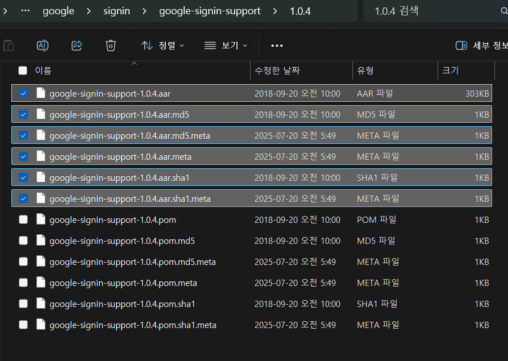Open the 보기 view menu
The height and width of the screenshot is (361, 508).
tap(226, 45)
